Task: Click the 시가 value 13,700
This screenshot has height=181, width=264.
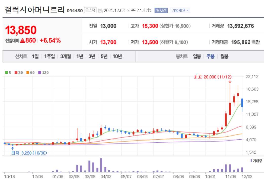Action: pyautogui.click(x=108, y=42)
